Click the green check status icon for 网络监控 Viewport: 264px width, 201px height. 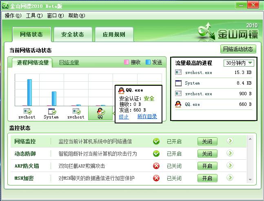(x=156, y=141)
